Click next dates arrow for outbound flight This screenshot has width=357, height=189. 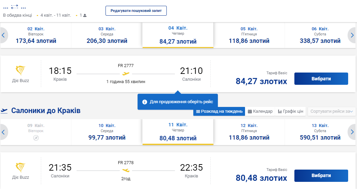tap(352, 35)
